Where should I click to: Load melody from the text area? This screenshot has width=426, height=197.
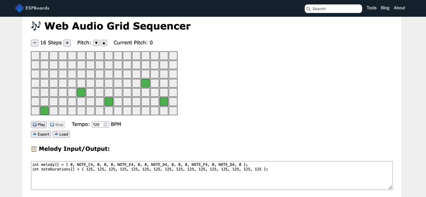click(61, 134)
